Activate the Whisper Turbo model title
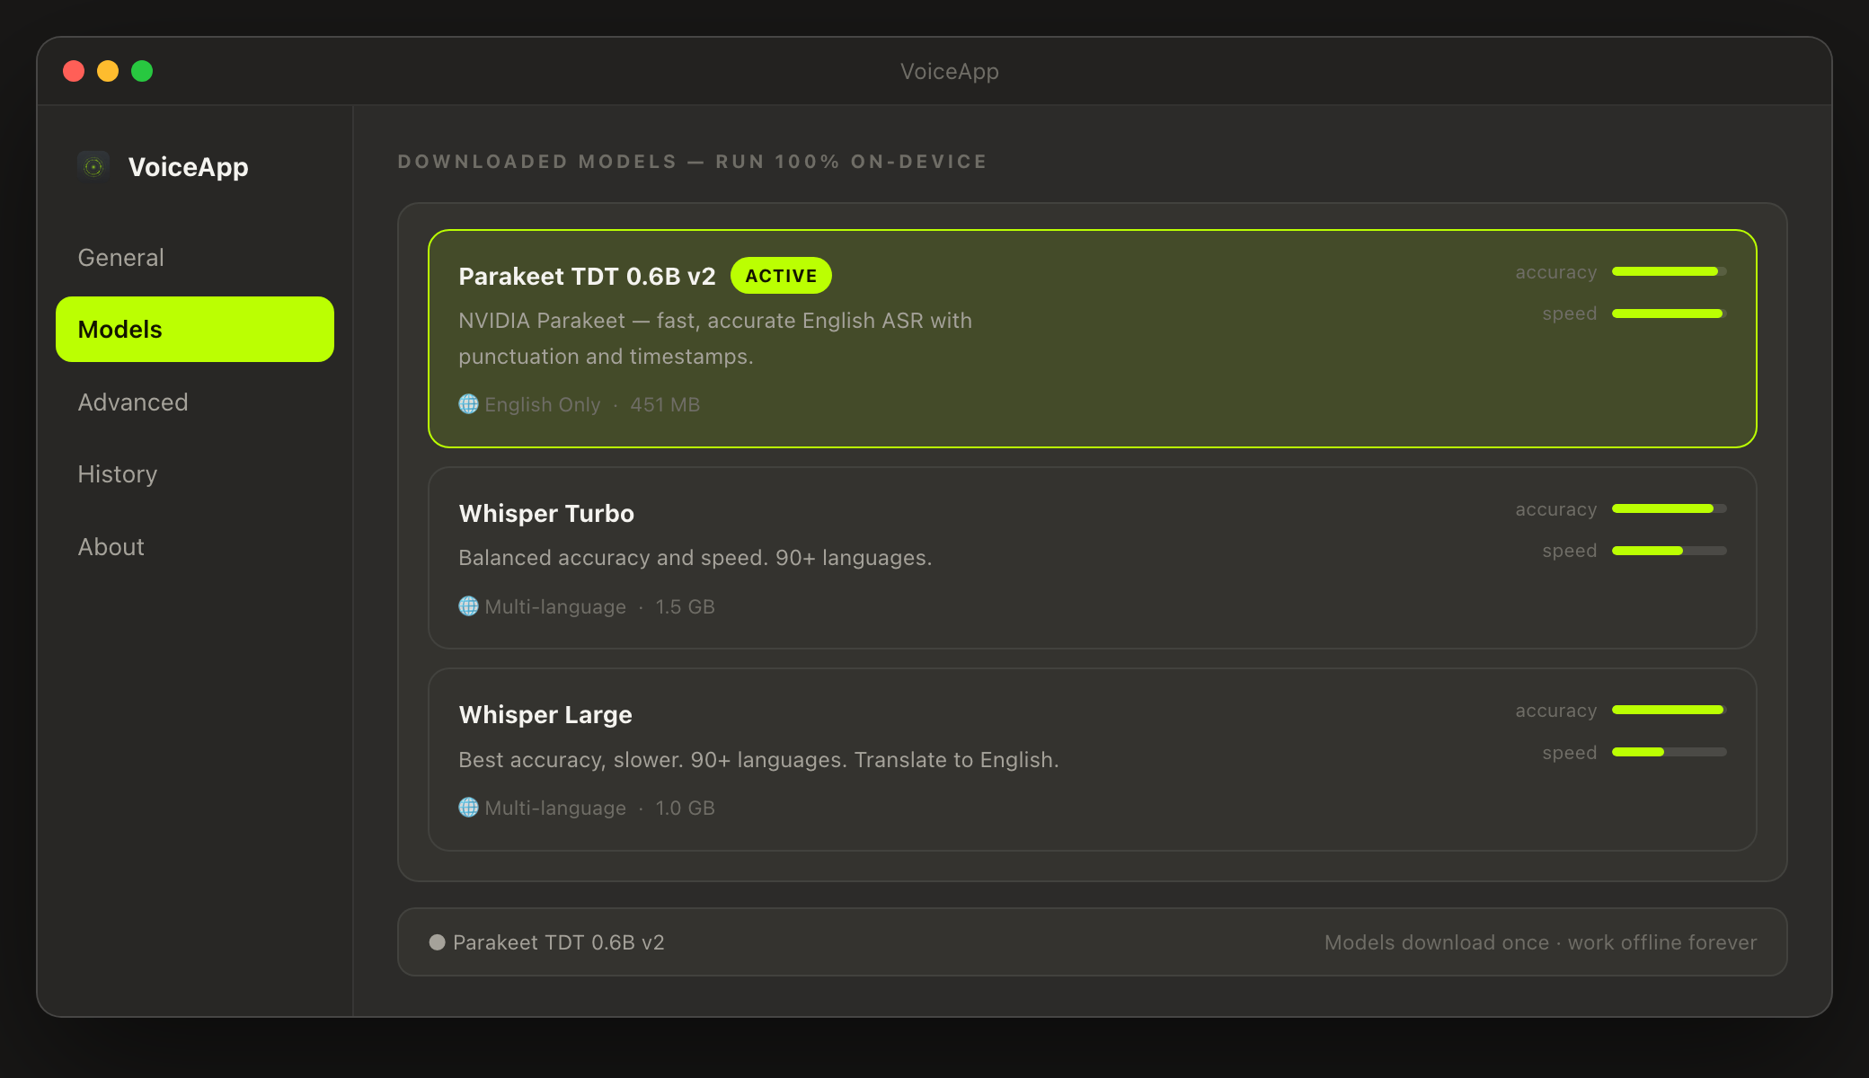1869x1078 pixels. [546, 514]
